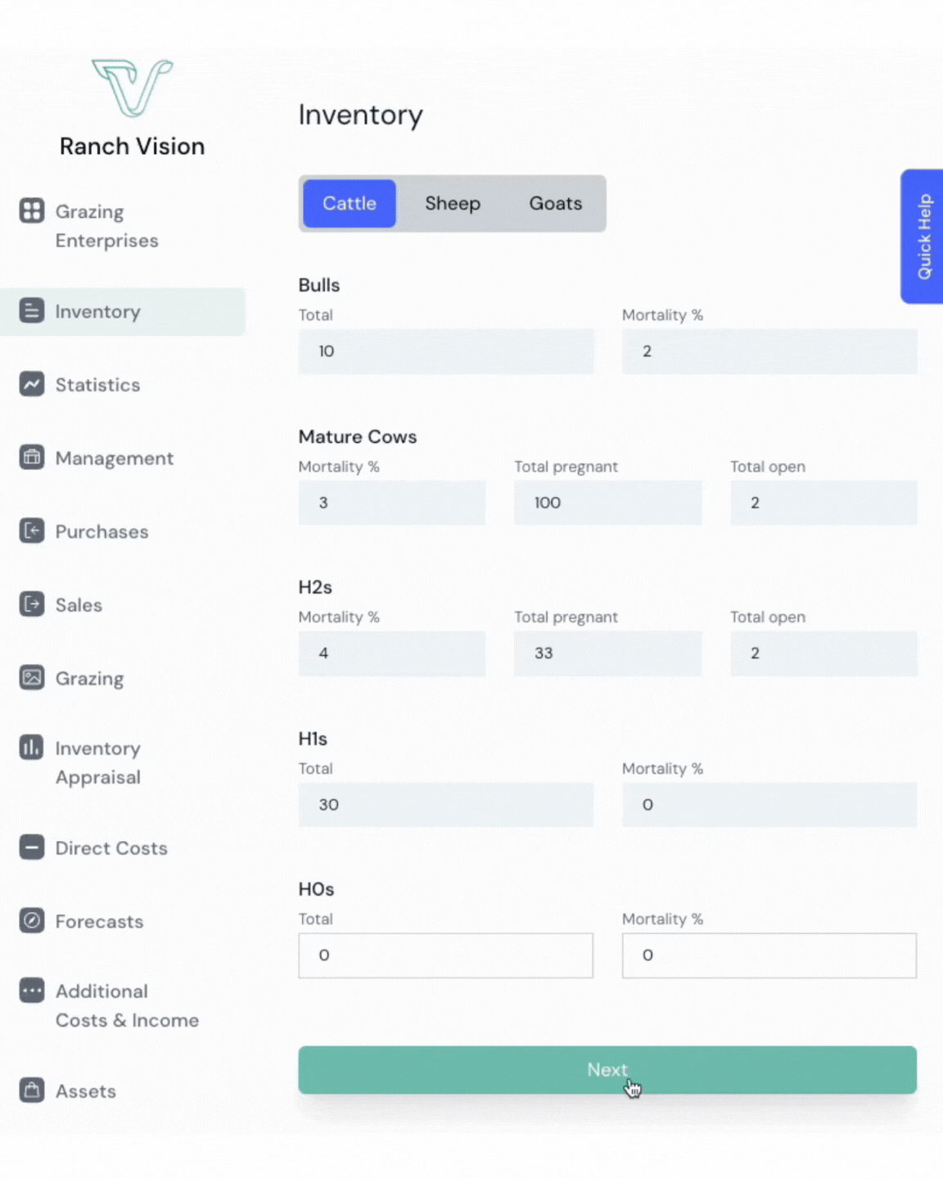Click the Ranch Vision logo
Screen dimensions: 943x1179
point(132,88)
